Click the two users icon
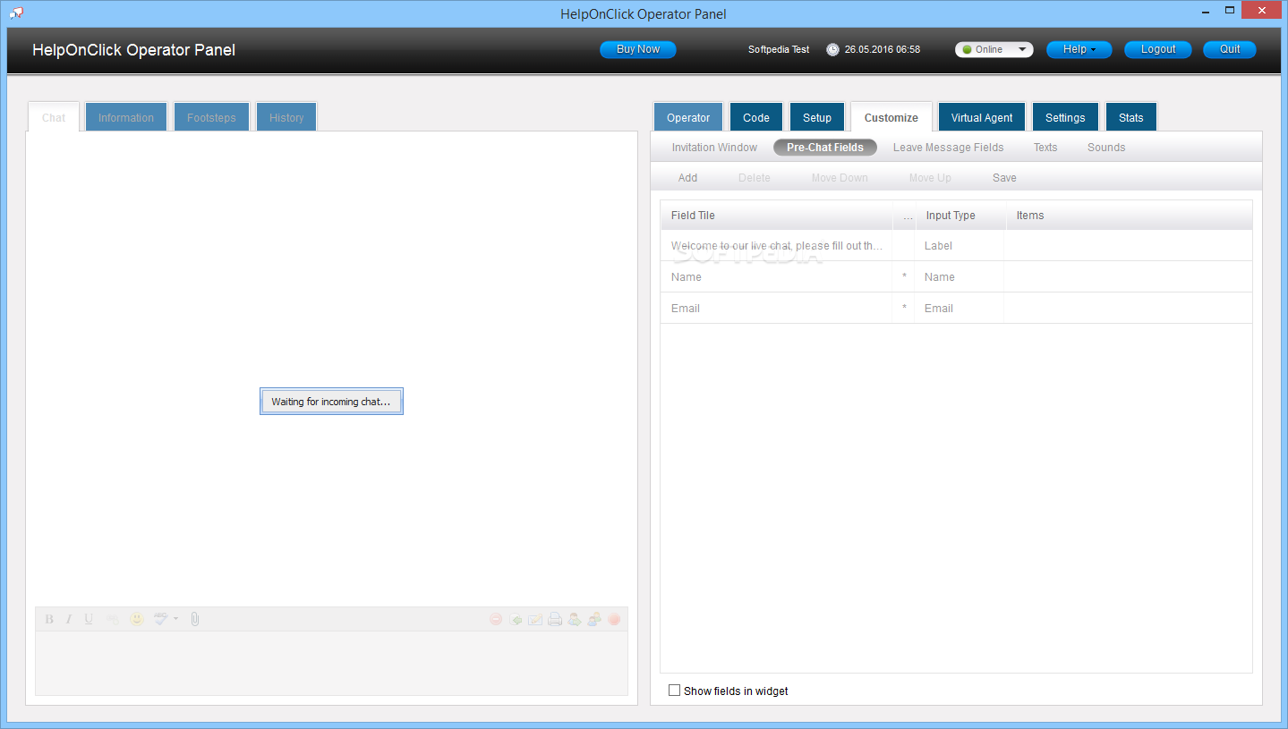 coord(594,619)
